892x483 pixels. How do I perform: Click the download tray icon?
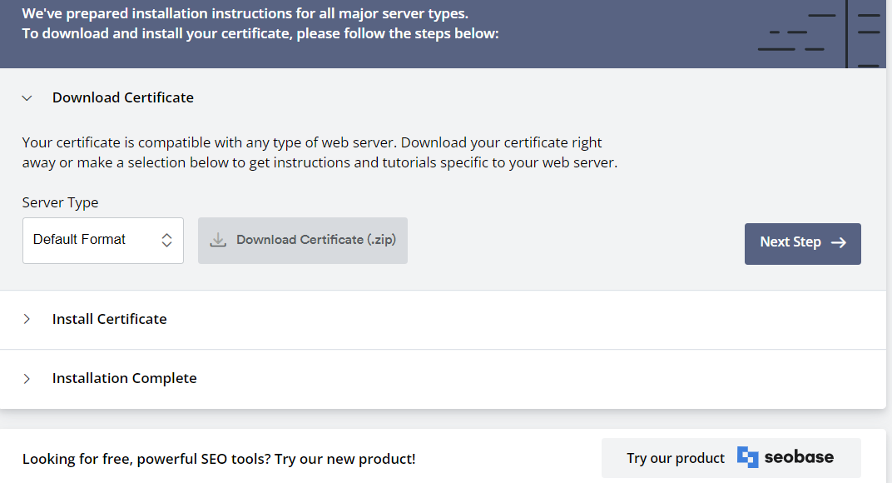click(218, 240)
